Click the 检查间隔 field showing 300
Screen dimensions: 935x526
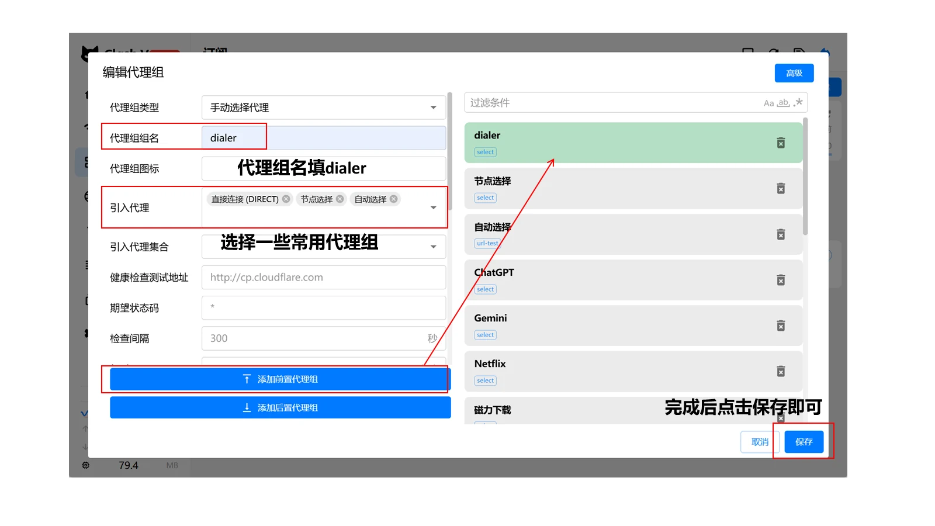tap(324, 338)
